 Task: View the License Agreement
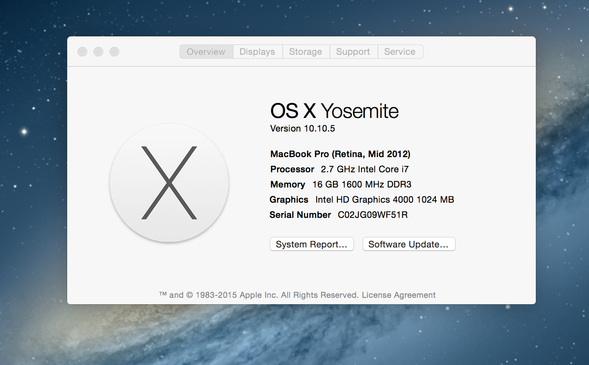(x=398, y=295)
